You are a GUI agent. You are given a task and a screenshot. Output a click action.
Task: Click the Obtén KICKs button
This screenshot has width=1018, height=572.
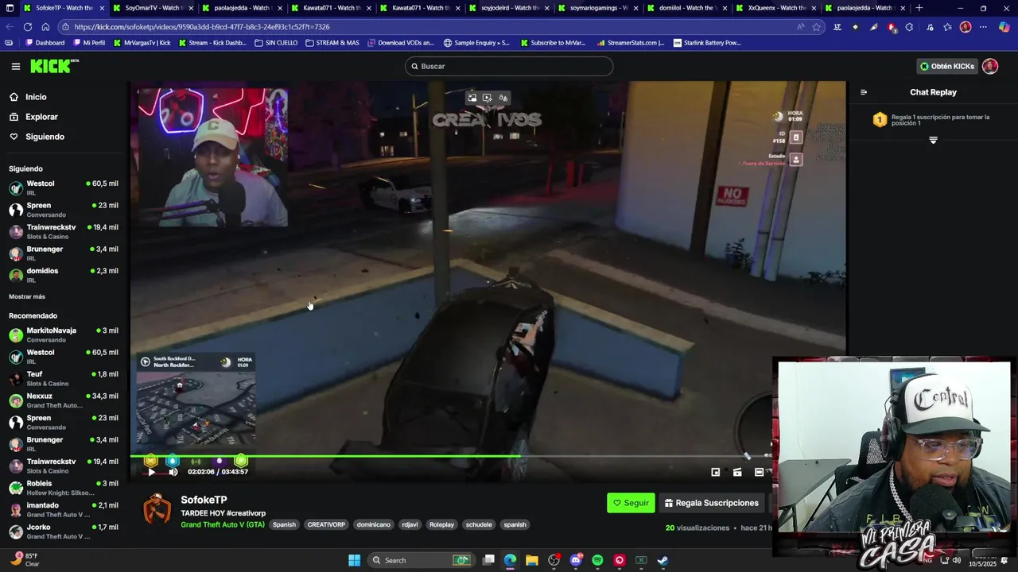948,66
